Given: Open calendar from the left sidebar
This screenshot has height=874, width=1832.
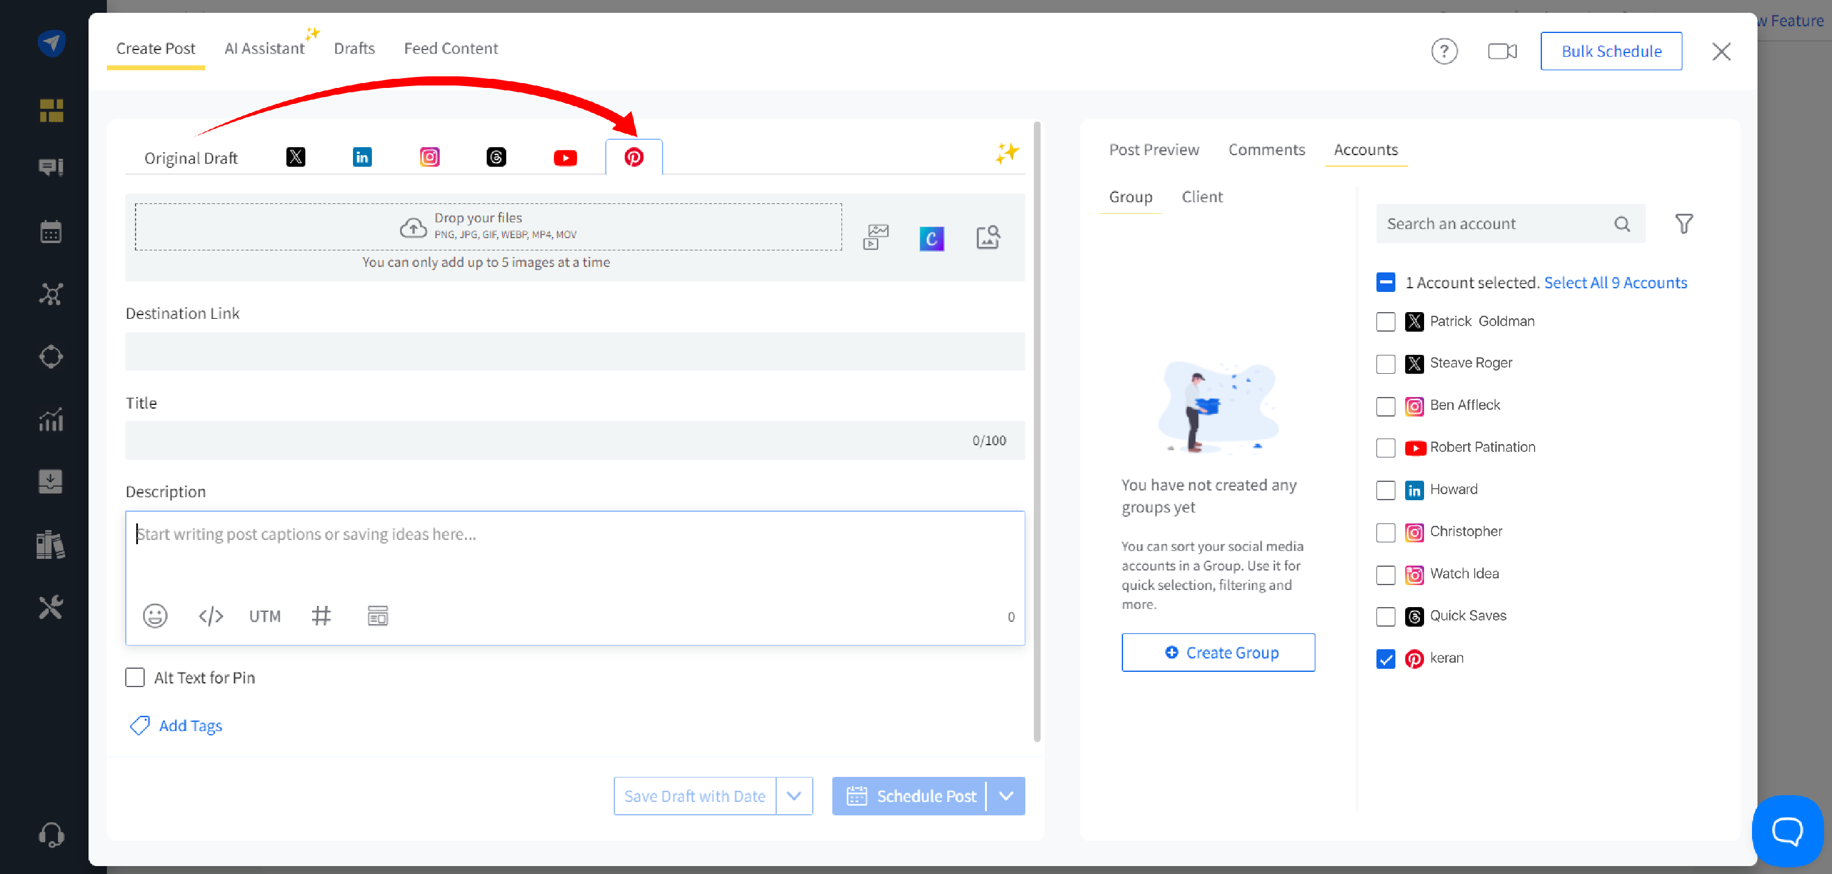Looking at the screenshot, I should pyautogui.click(x=51, y=232).
